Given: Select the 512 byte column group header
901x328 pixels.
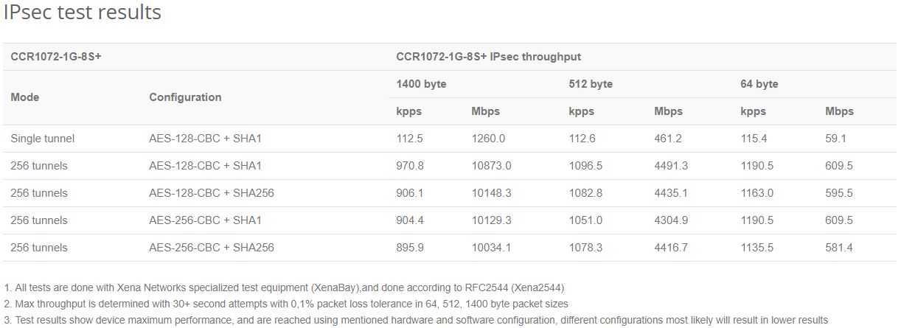Looking at the screenshot, I should point(591,84).
